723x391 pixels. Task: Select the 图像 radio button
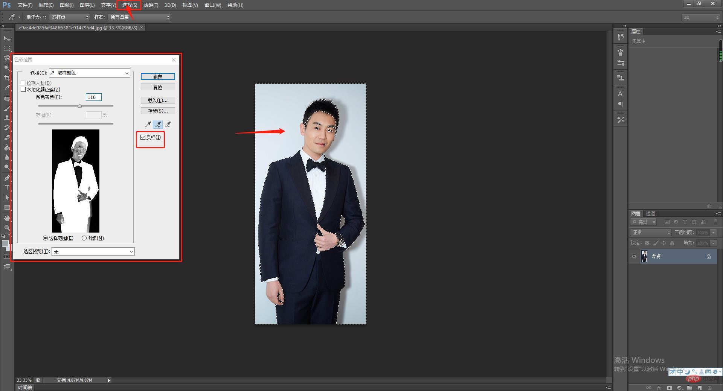coord(84,238)
